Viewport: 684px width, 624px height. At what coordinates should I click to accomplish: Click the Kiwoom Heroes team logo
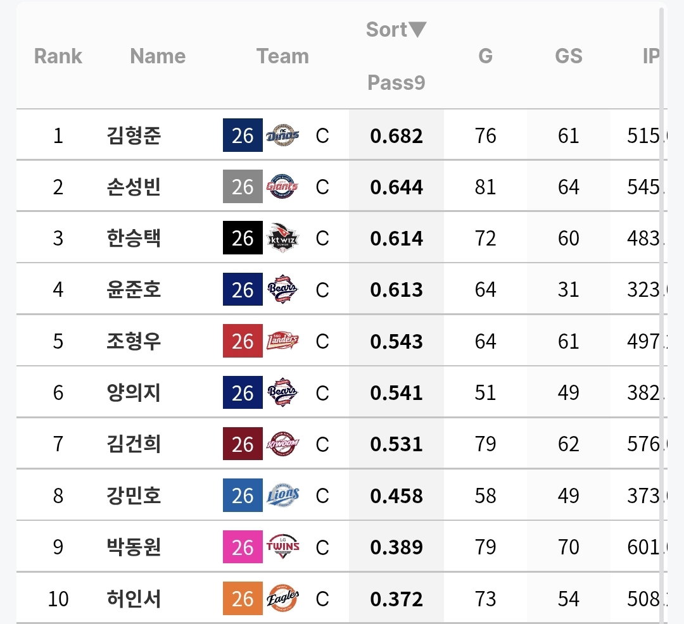282,444
